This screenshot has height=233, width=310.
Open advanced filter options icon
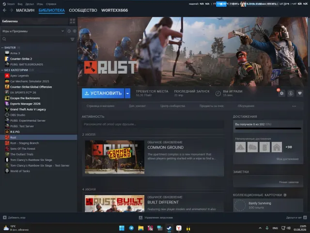click(73, 39)
